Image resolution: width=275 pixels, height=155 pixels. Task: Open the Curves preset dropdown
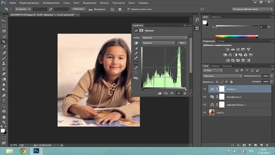point(164,37)
